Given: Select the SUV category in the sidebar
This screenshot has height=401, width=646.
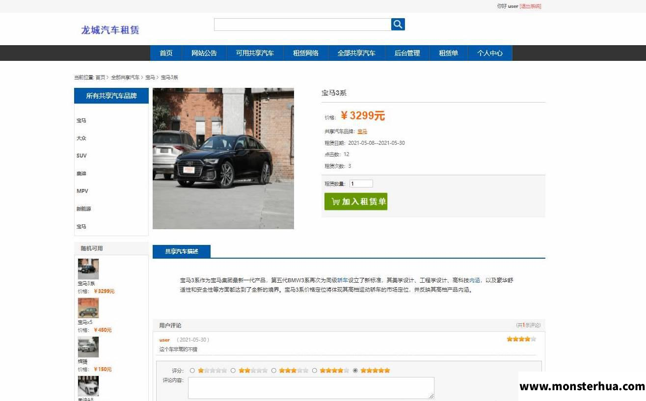Looking at the screenshot, I should tap(81, 156).
